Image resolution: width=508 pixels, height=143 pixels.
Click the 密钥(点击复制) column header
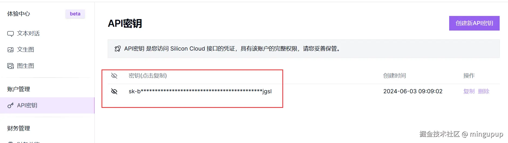coord(148,76)
